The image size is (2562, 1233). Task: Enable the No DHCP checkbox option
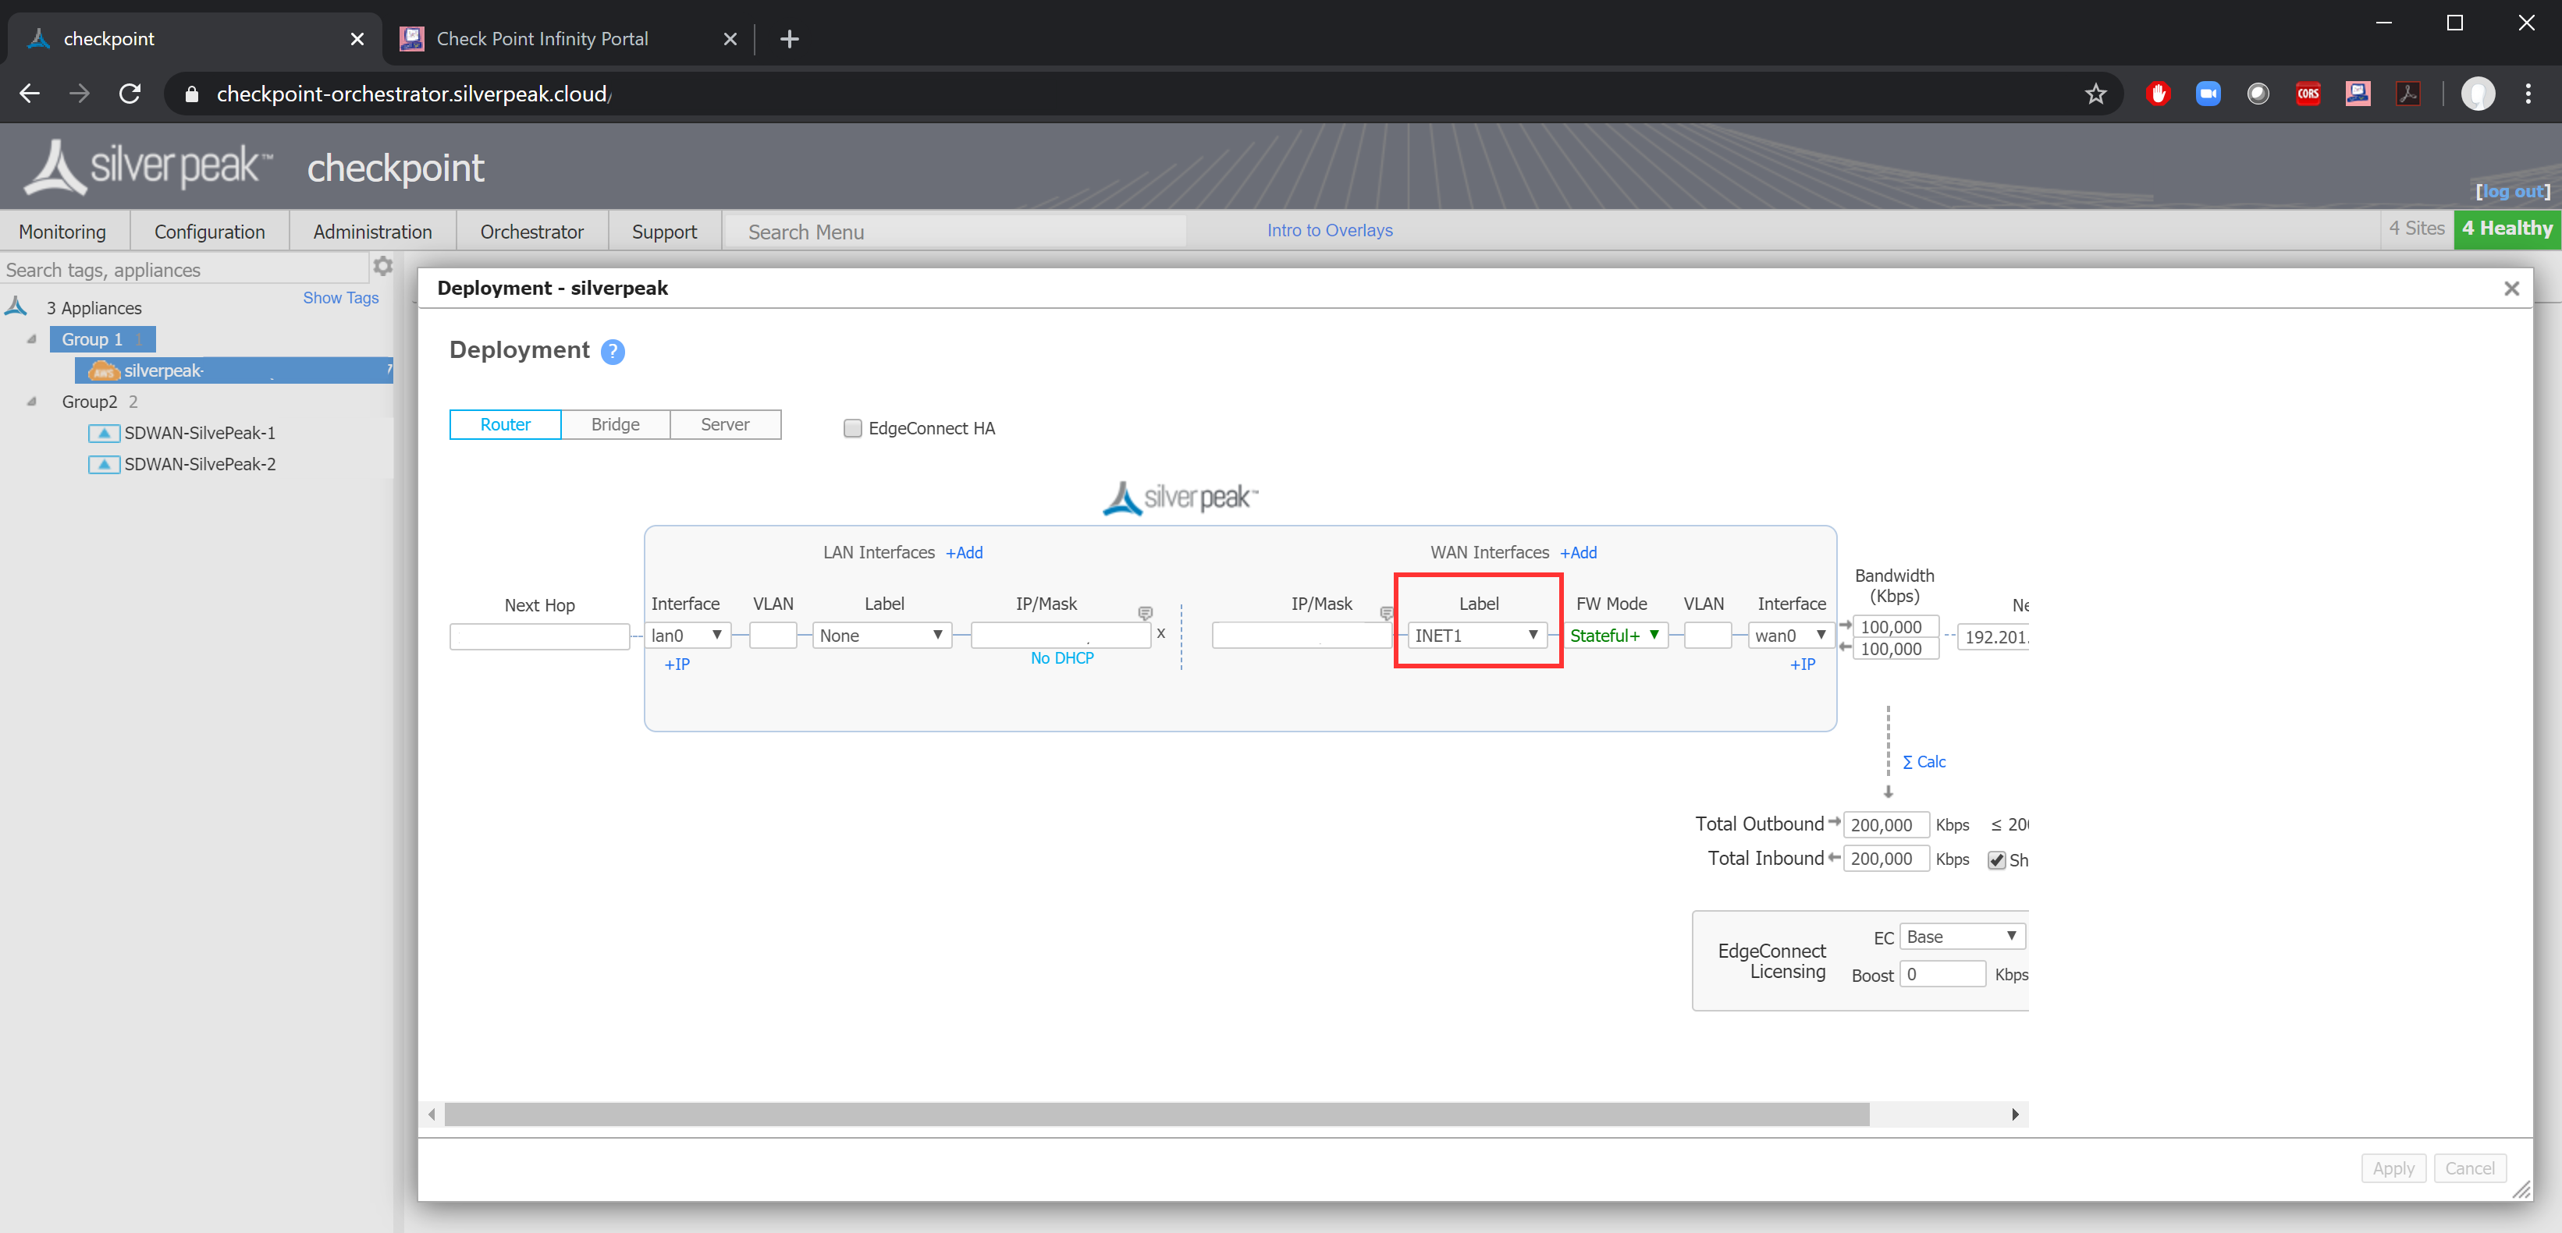[x=1062, y=658]
